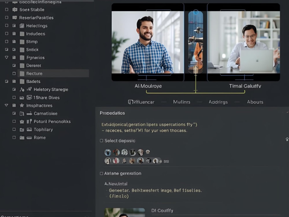289x217 pixels.
Task: Tick the outer checkbox for Indudecs
Action: [x=7, y=34]
